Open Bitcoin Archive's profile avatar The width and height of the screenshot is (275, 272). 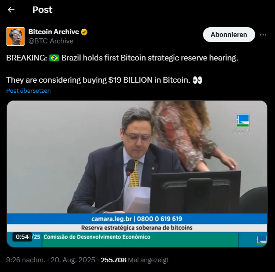click(16, 36)
